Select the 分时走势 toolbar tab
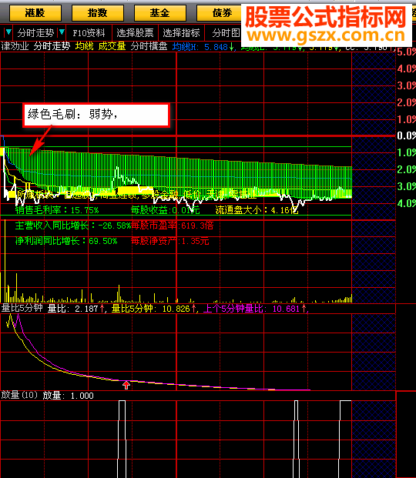Screen dimensions: 416x478 click(x=35, y=32)
